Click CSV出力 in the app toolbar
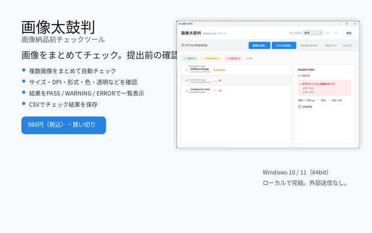This screenshot has height=233, width=372. tap(347, 46)
